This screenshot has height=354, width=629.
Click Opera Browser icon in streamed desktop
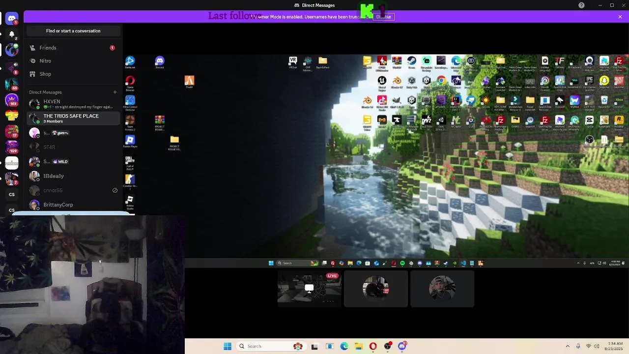130,83
